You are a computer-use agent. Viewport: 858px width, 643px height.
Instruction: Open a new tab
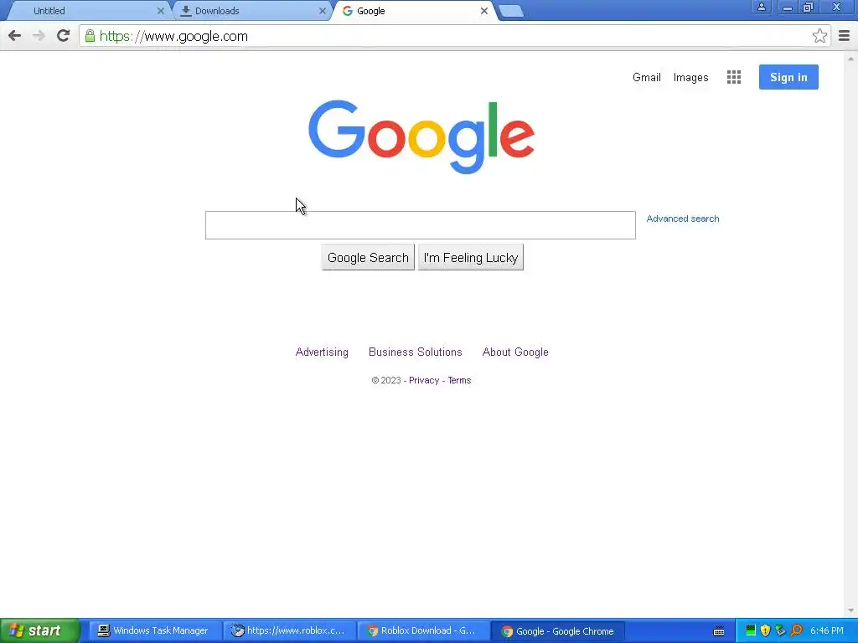tap(511, 11)
